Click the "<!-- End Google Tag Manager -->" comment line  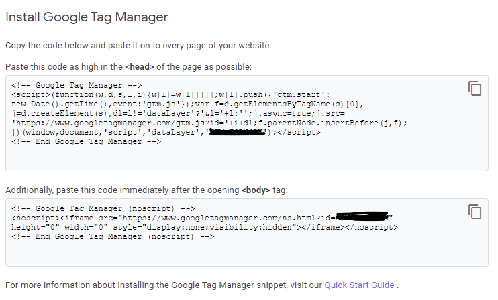(x=87, y=142)
